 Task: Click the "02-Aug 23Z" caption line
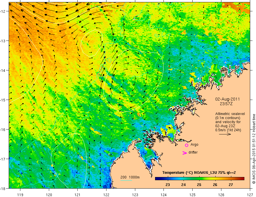click(225, 126)
